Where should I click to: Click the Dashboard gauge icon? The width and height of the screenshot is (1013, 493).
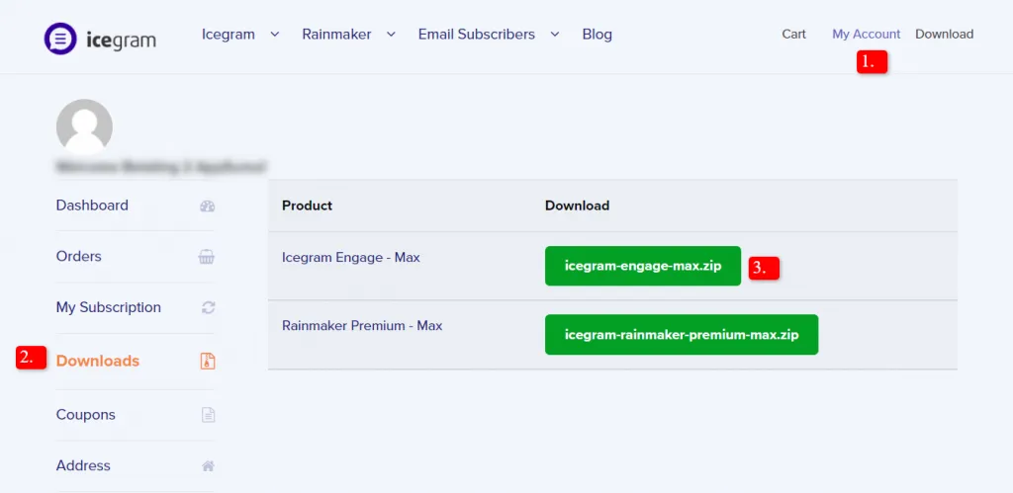208,206
